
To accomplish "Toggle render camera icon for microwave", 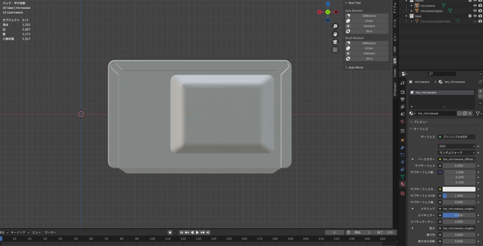I will [x=480, y=6].
